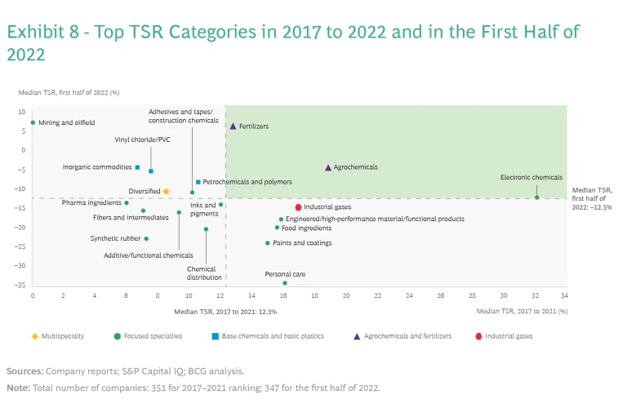
Task: Click the red Industrial gases hexagon marker
Action: click(298, 208)
